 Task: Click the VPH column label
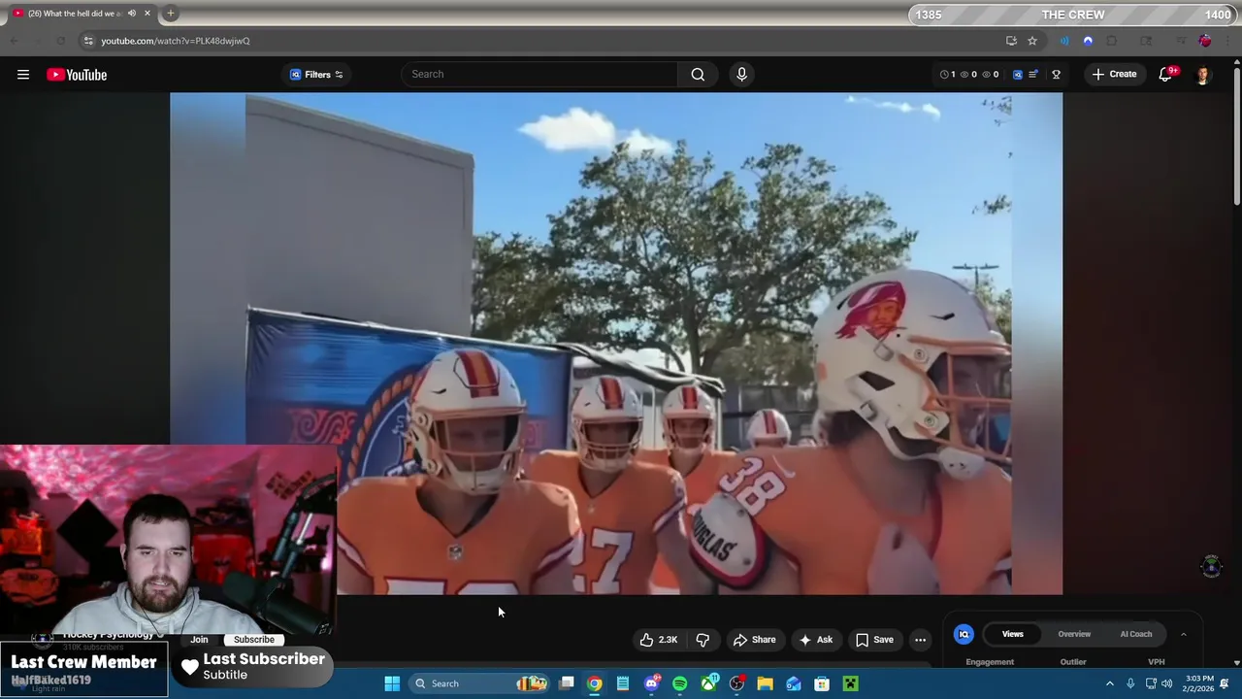coord(1157,662)
